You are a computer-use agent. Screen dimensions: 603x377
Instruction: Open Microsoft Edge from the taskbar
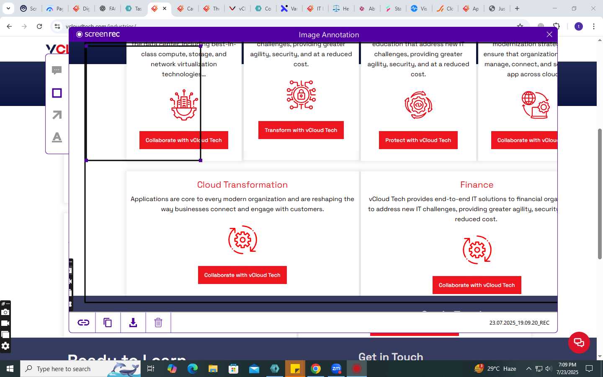point(192,369)
